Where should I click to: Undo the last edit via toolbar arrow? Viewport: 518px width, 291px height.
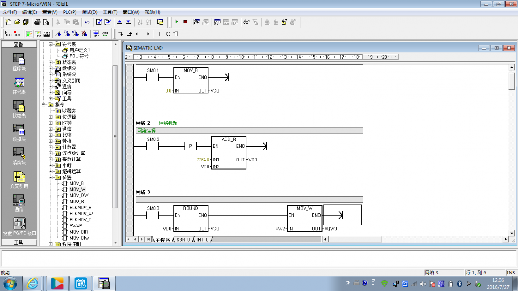point(87,22)
